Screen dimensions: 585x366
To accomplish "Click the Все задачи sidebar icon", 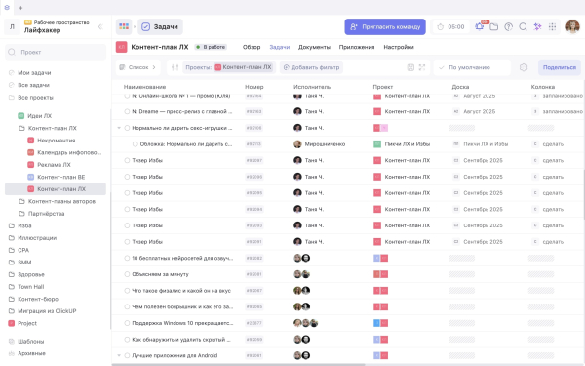I will (11, 85).
